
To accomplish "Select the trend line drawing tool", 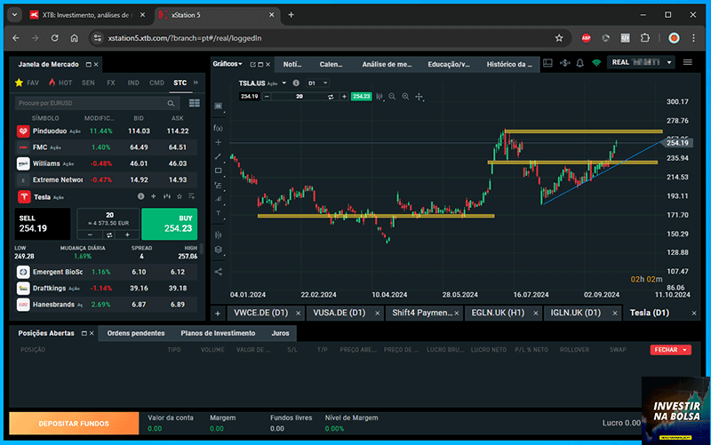I will coord(218,156).
